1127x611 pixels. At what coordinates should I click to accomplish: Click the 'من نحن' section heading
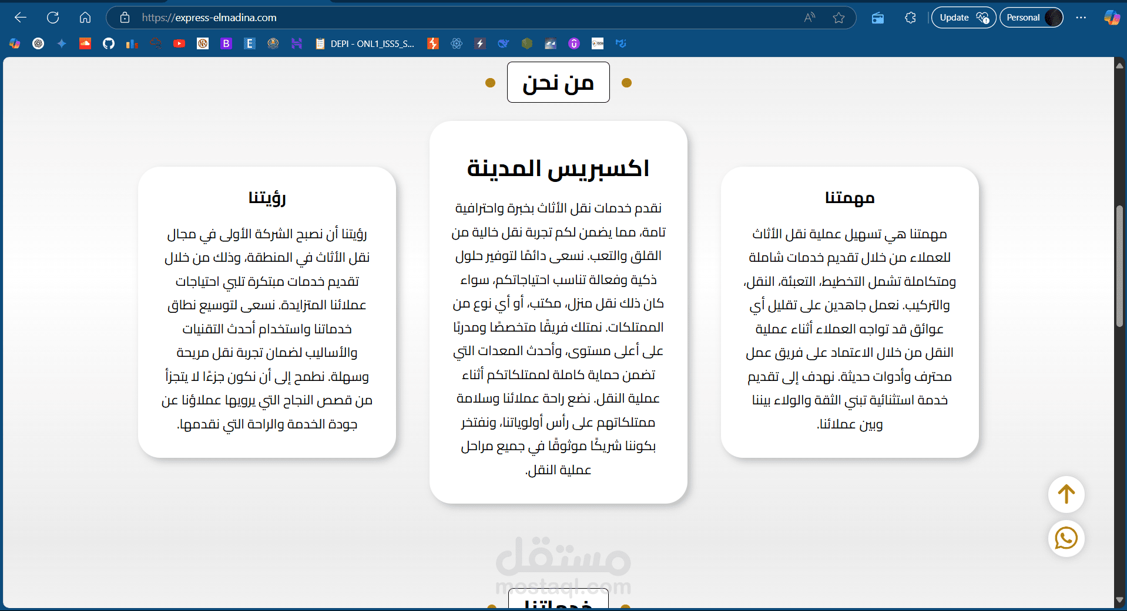coord(558,82)
